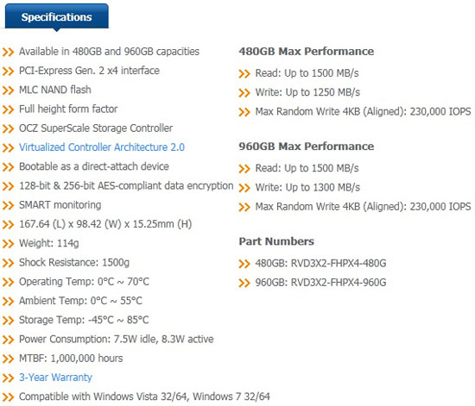Click arrow bullet beside Read 1500 MB/s under 480GB
Image resolution: width=475 pixels, height=406 pixels.
pos(244,74)
